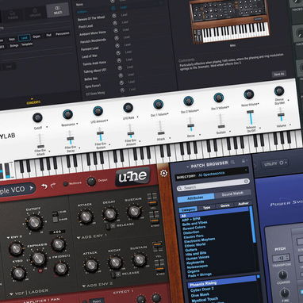The height and width of the screenshot is (303, 303).
Task: Toggle the Strings filter tag
Action: [x=14, y=45]
